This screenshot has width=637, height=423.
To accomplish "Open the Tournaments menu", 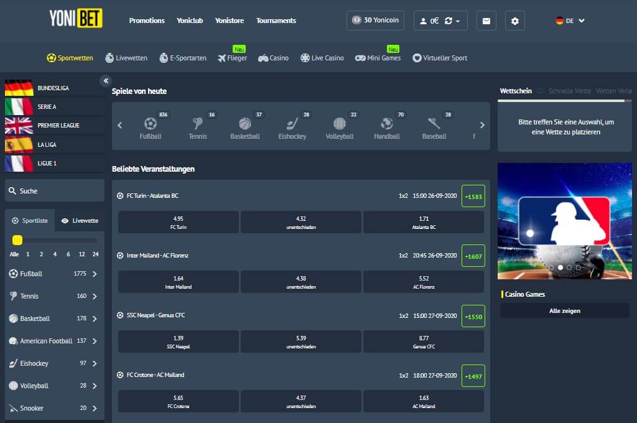I will click(x=276, y=21).
